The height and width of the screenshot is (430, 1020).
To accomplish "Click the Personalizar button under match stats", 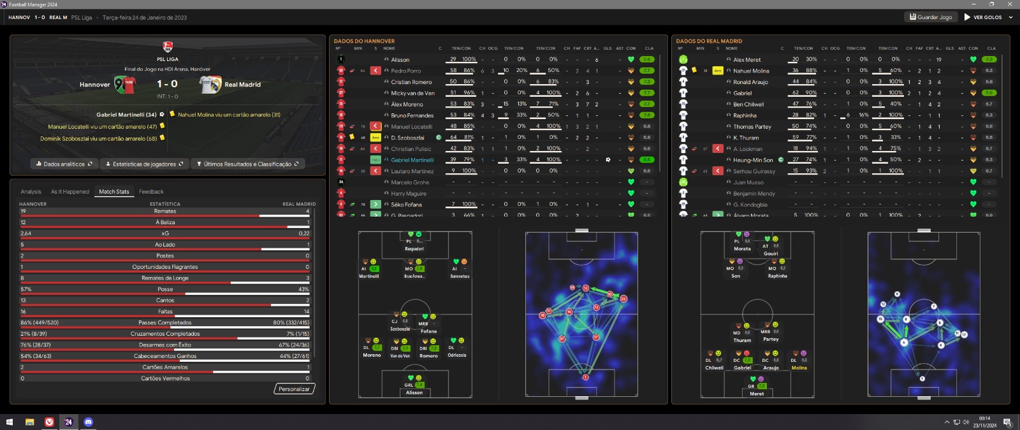I will pyautogui.click(x=294, y=389).
